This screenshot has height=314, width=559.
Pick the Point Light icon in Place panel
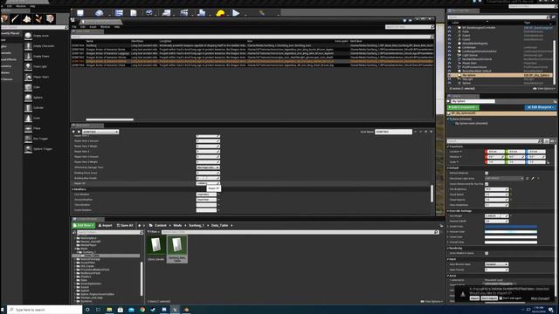[28, 66]
